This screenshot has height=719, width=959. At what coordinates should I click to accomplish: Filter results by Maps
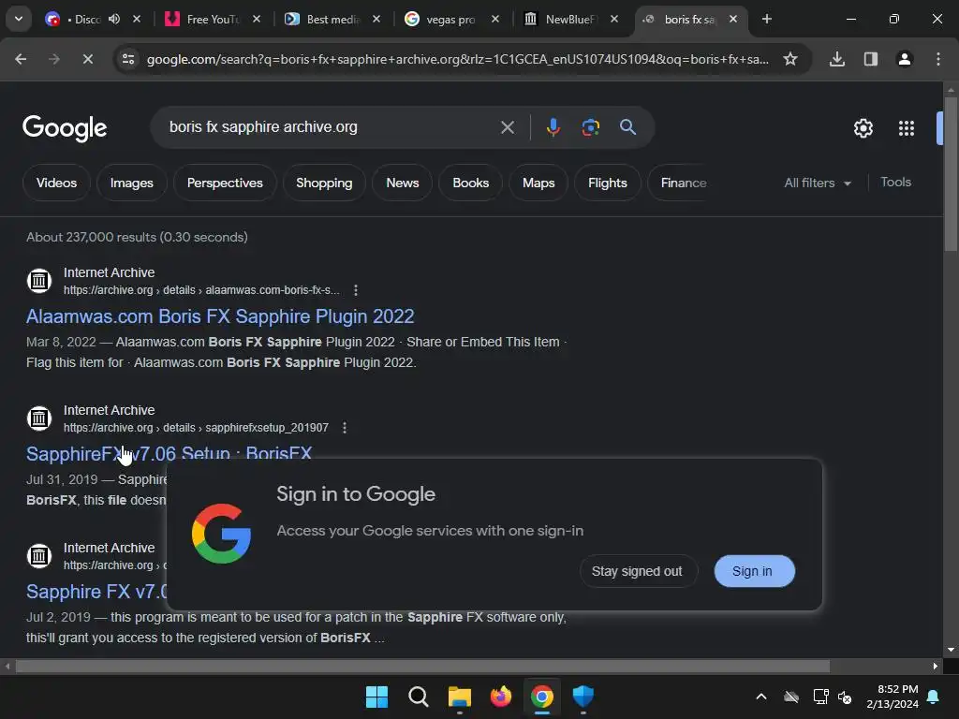pyautogui.click(x=539, y=183)
